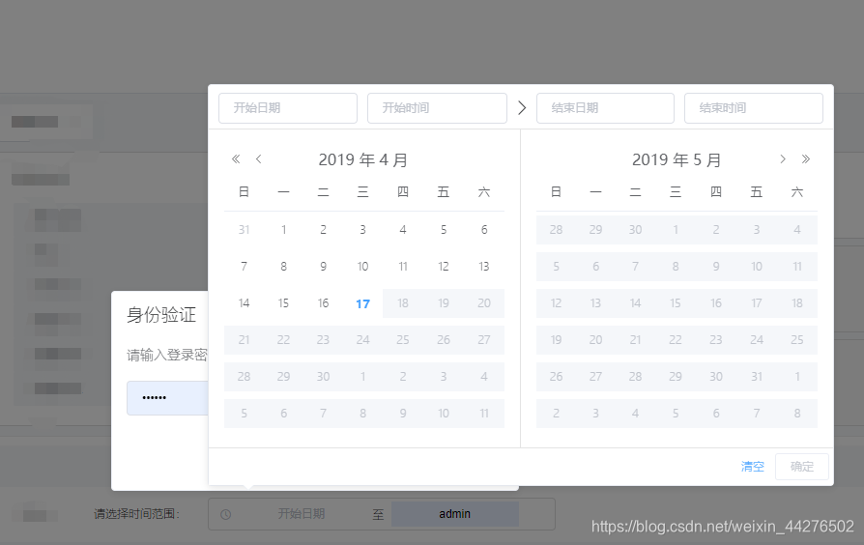The image size is (864, 545).
Task: Select April 12 in the left calendar
Action: [443, 267]
